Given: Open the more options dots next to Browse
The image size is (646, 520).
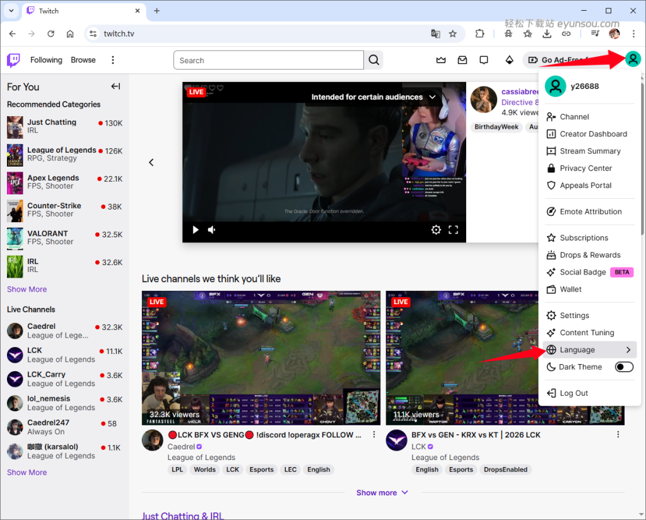Looking at the screenshot, I should [x=112, y=60].
